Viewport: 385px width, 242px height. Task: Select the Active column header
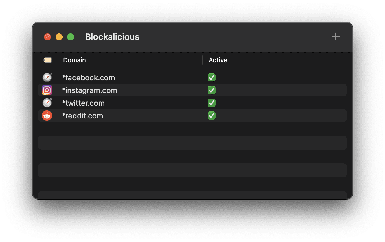[218, 60]
